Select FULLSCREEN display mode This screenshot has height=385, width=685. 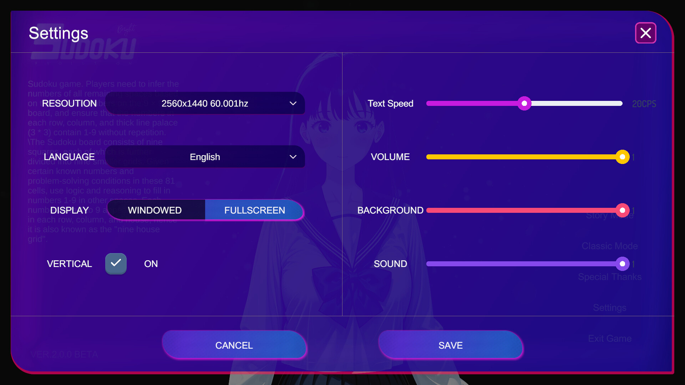tap(254, 210)
